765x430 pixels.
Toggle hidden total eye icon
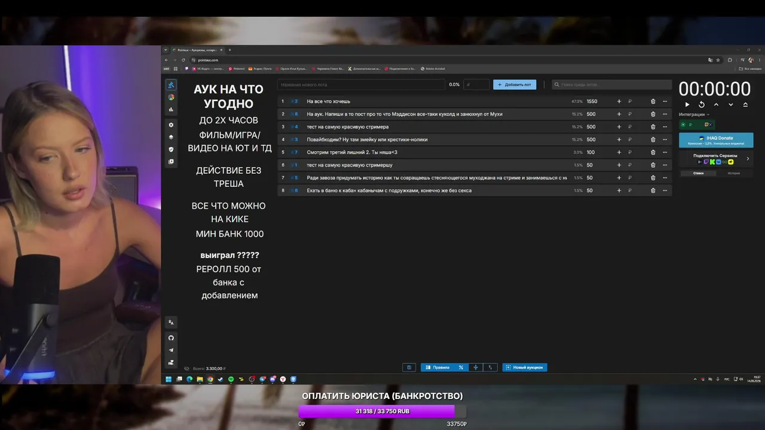(186, 368)
